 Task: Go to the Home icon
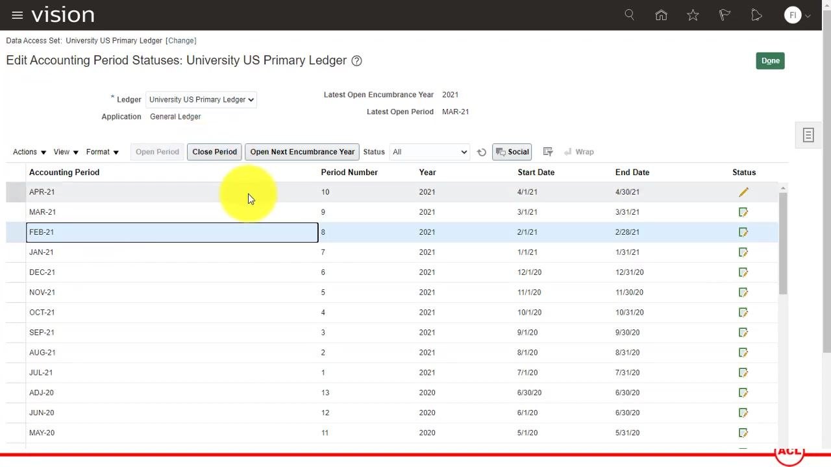pyautogui.click(x=661, y=15)
